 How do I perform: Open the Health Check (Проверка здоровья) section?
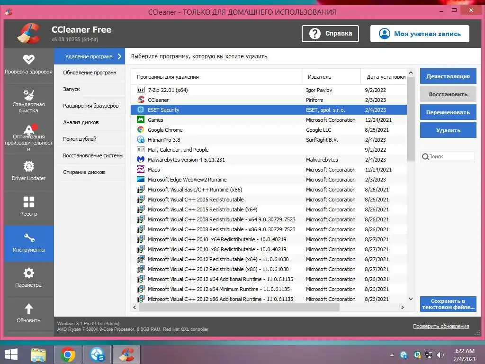point(29,65)
